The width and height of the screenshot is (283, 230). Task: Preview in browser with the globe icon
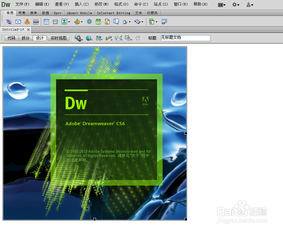pyautogui.click(x=89, y=38)
